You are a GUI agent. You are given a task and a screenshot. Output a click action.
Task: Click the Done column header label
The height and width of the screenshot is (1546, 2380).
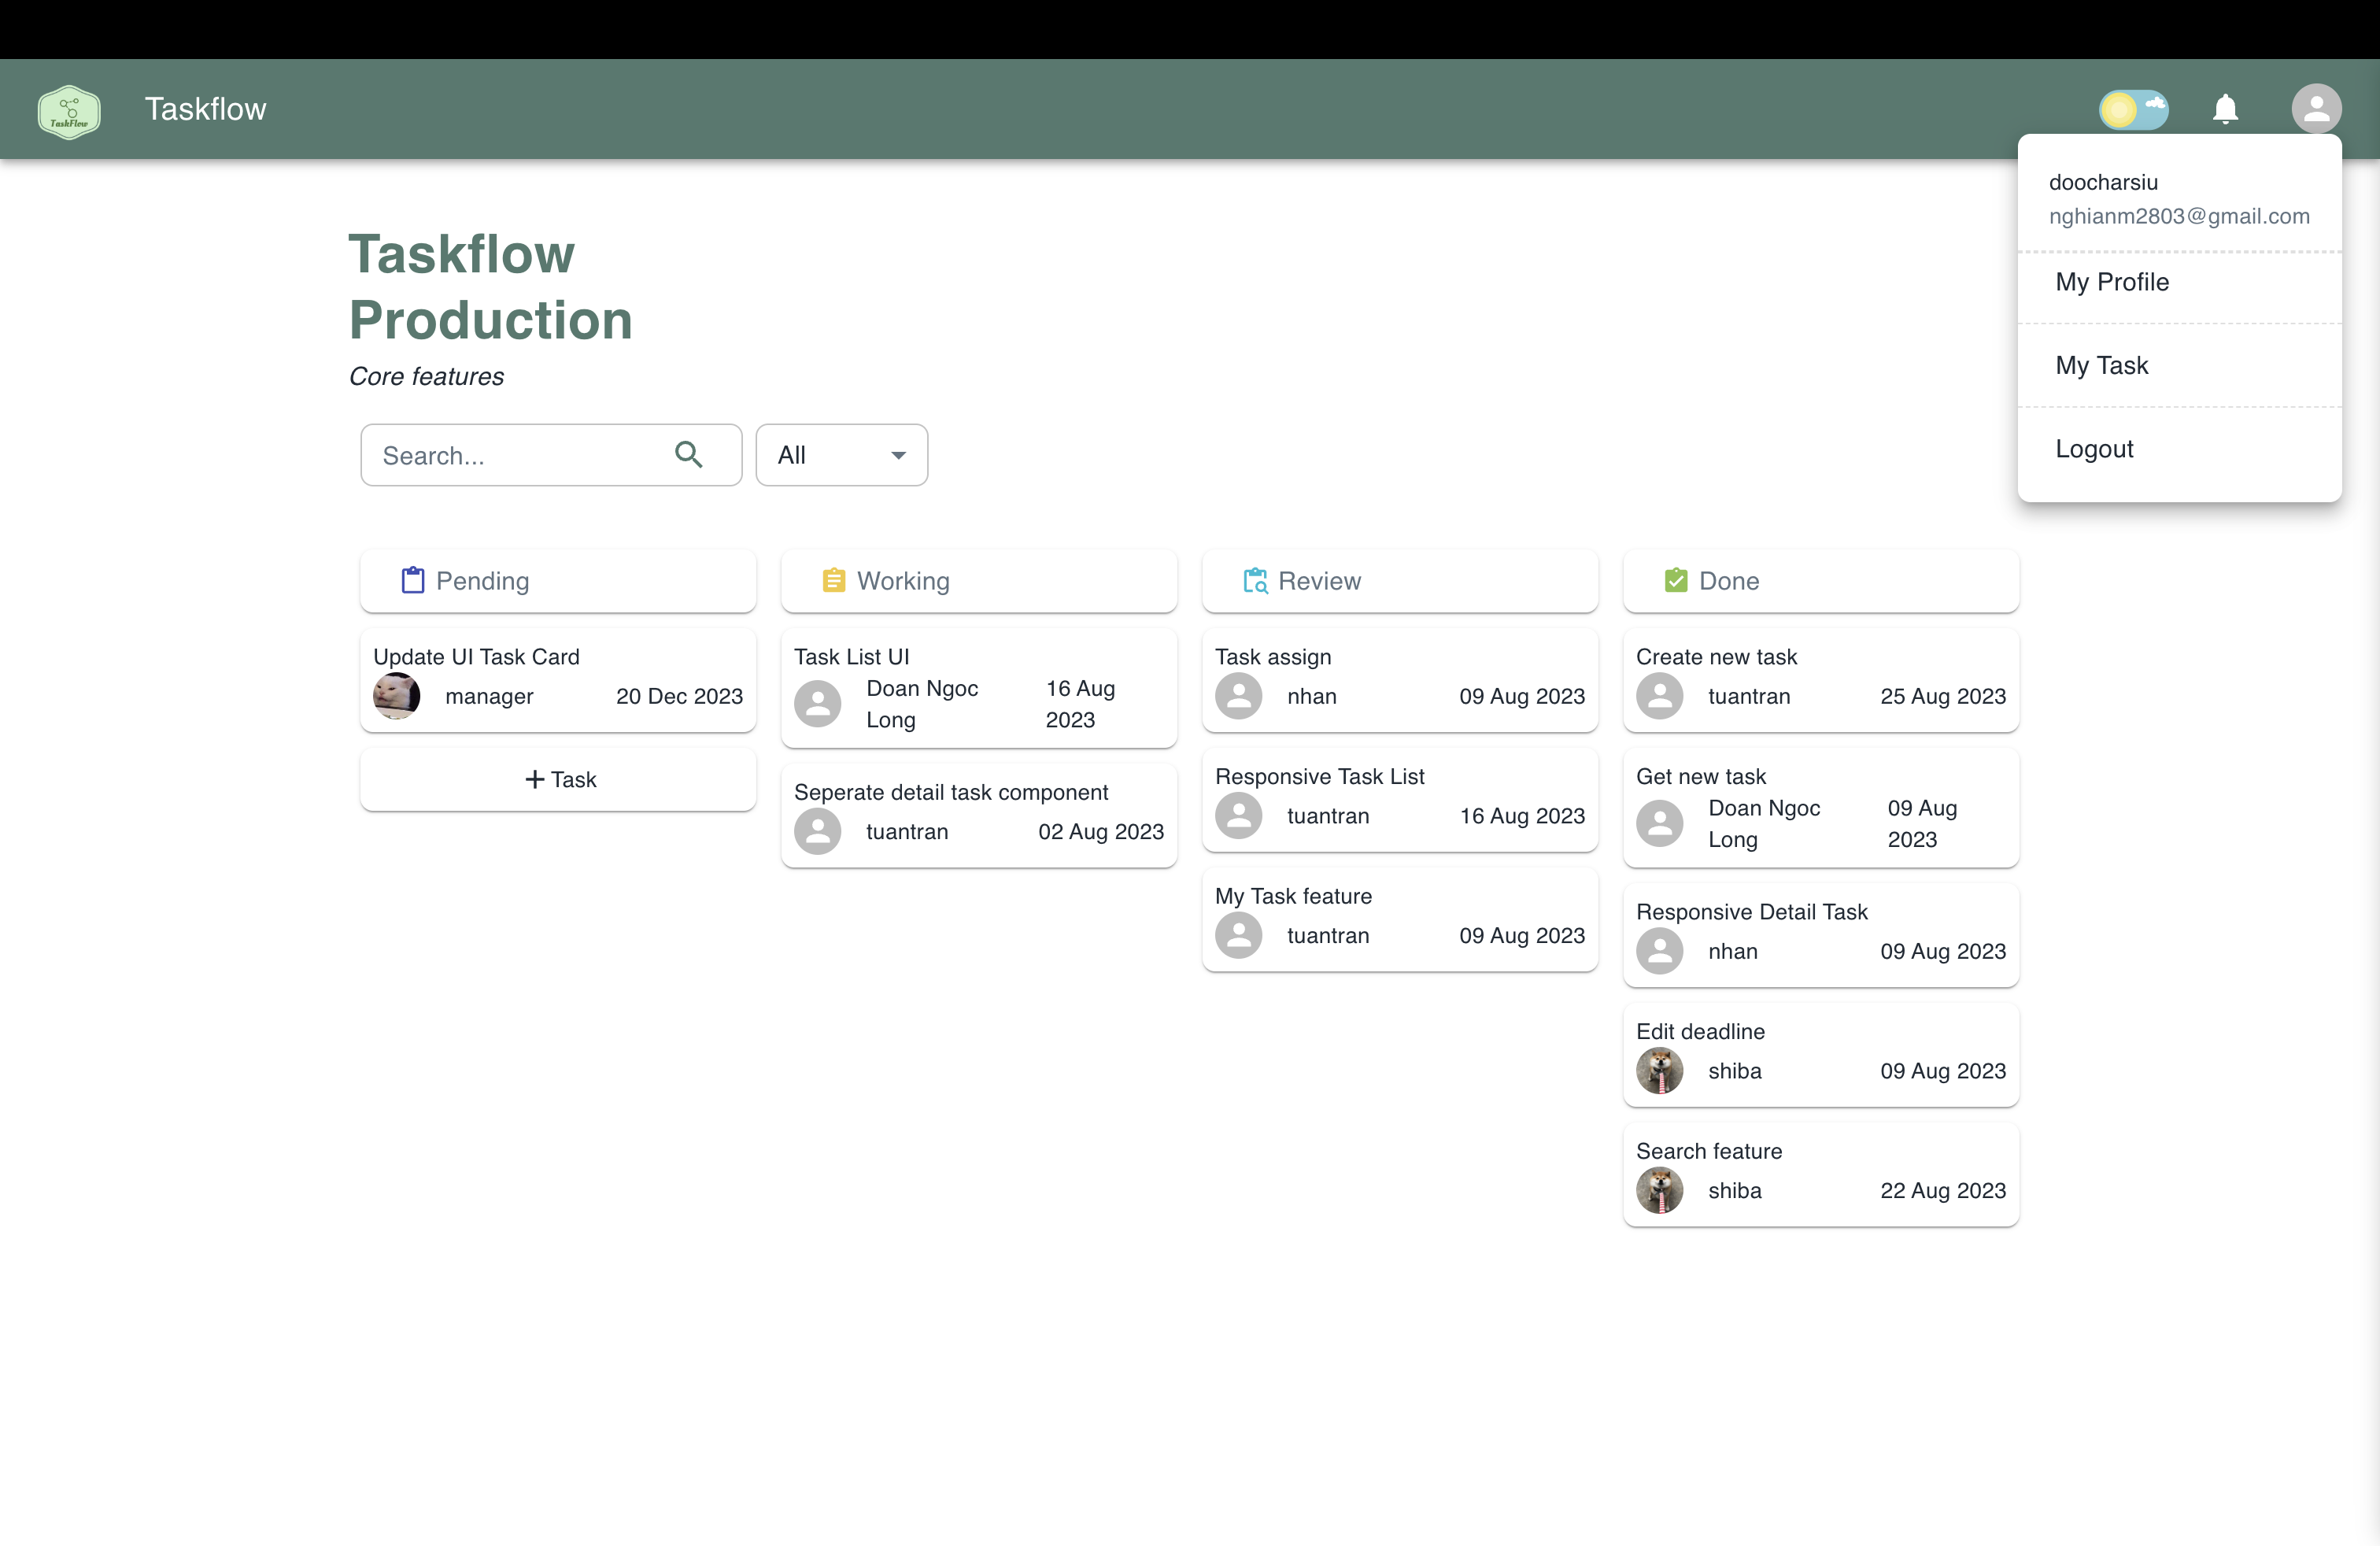point(1729,581)
